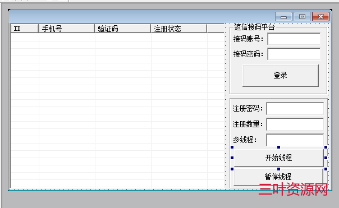
Task: Select the 注册数量 label
Action: click(248, 124)
